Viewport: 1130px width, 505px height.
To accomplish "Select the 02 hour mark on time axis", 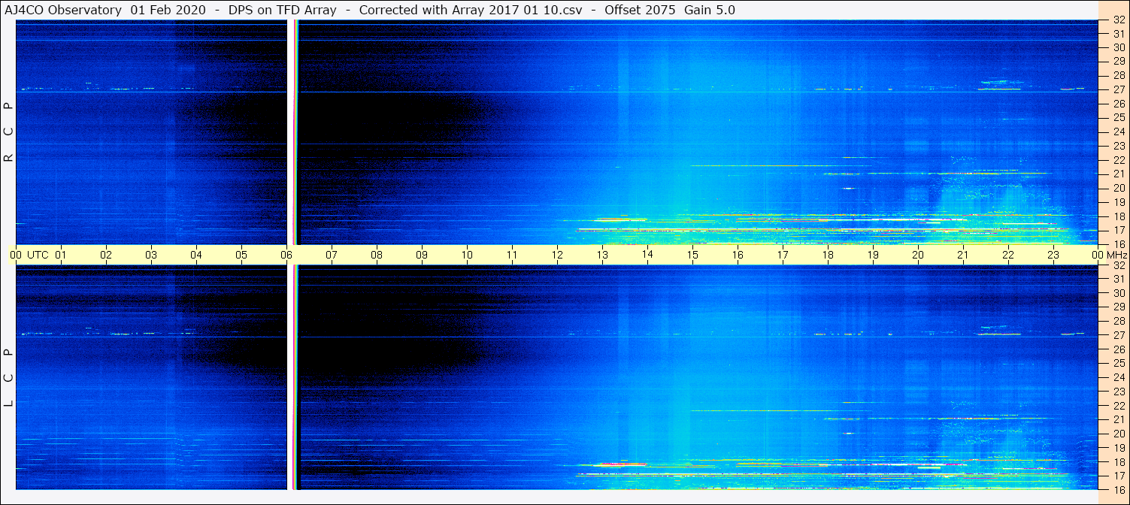I will [x=106, y=255].
